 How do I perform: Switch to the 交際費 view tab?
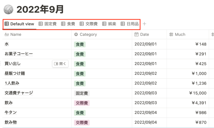click(x=89, y=24)
